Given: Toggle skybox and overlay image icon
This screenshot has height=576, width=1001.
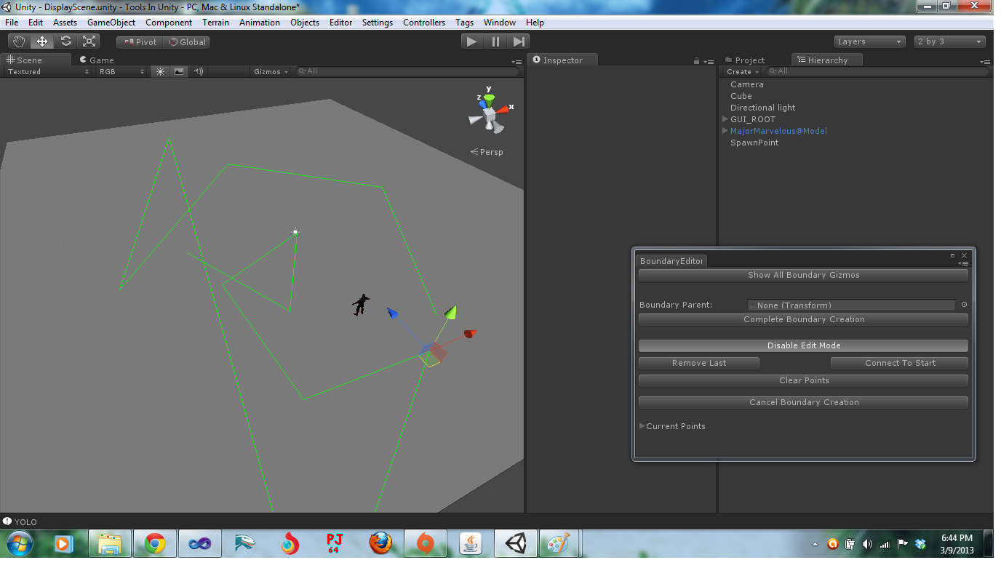Looking at the screenshot, I should [179, 71].
